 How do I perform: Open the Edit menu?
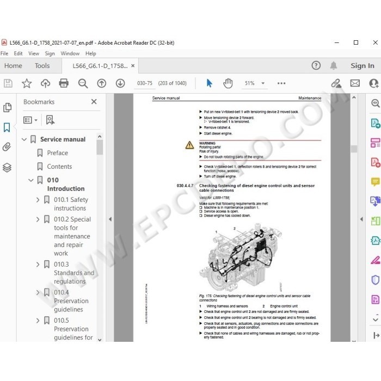tap(18, 53)
